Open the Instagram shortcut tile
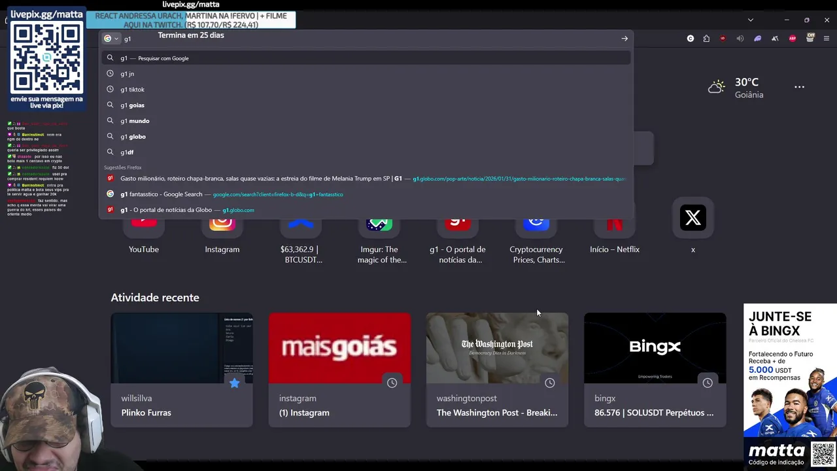837x471 pixels. coord(222,237)
